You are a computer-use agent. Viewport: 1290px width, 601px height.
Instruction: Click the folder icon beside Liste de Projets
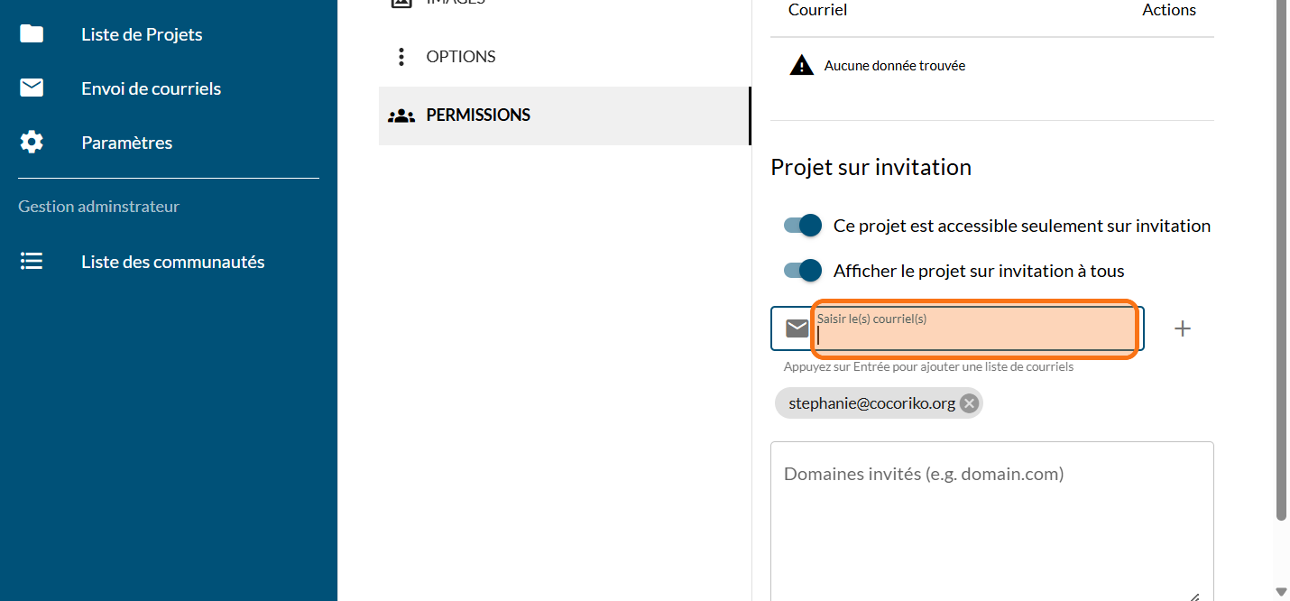(32, 34)
